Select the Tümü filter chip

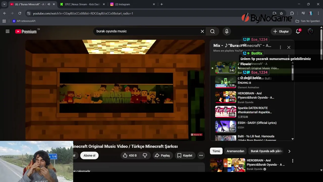(216, 151)
